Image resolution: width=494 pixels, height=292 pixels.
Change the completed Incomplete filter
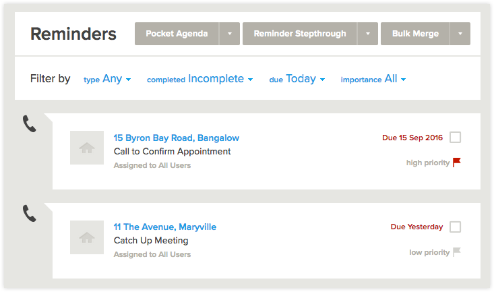coord(199,79)
